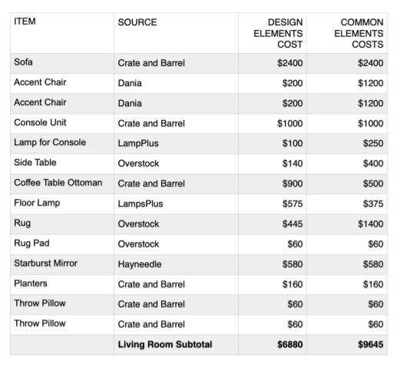400x368 pixels.
Task: Select the ITEM column header cell
Action: point(62,33)
